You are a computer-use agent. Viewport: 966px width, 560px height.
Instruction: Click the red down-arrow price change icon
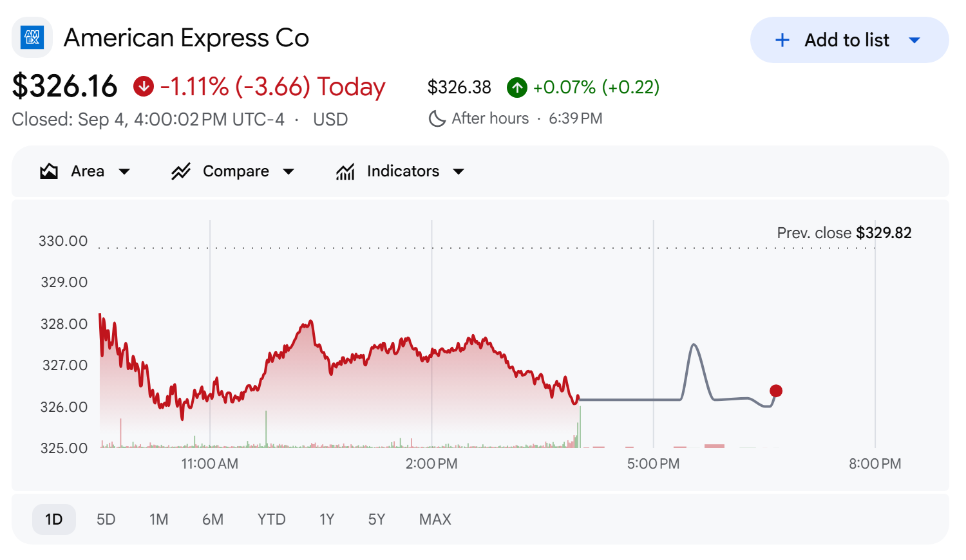[x=144, y=86]
